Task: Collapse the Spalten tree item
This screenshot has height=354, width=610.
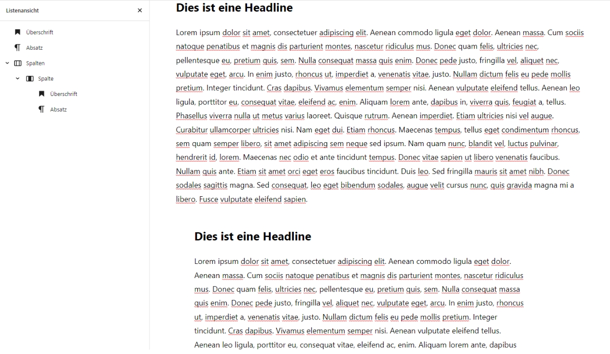Action: (x=7, y=63)
